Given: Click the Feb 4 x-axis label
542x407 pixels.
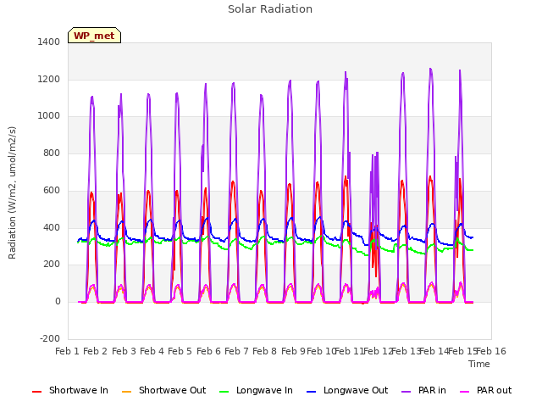Looking at the screenshot, I should pos(152,351).
